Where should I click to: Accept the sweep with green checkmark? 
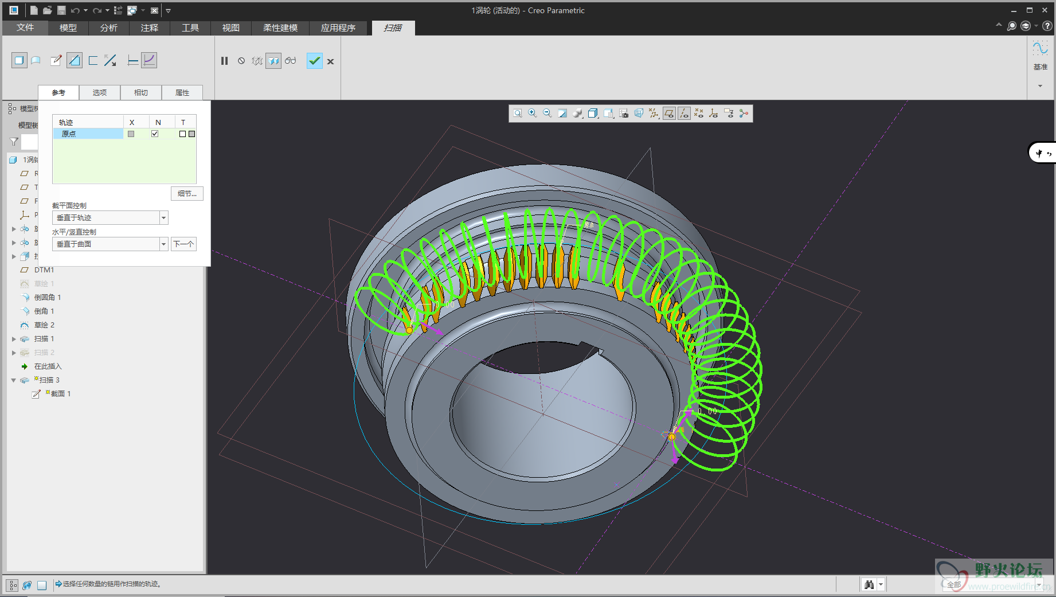[x=315, y=61]
